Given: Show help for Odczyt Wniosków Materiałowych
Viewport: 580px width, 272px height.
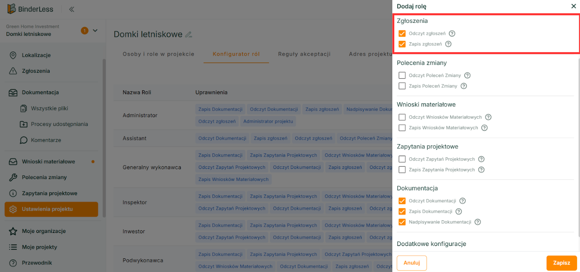Looking at the screenshot, I should (488, 117).
